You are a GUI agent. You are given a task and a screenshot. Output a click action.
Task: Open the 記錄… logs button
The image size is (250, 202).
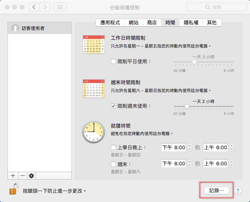pos(217,190)
